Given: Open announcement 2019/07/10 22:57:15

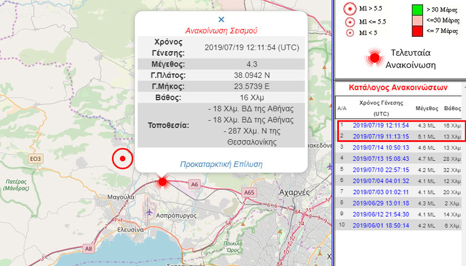Looking at the screenshot, I should tap(381, 170).
